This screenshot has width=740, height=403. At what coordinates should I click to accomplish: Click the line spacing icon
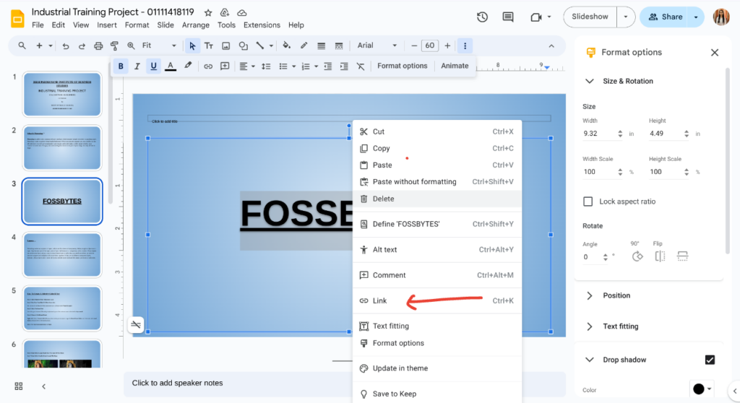click(x=266, y=66)
